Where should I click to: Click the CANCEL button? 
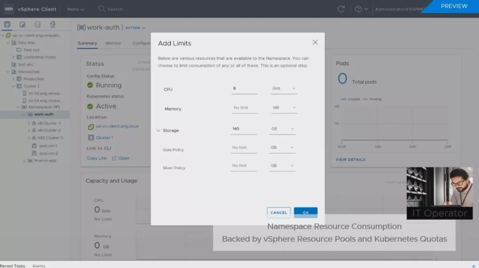pyautogui.click(x=279, y=213)
